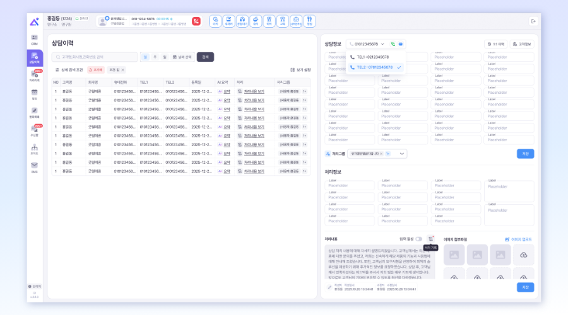This screenshot has width=568, height=315.
Task: Click the red hang-up call icon
Action: click(196, 21)
